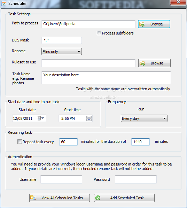Click Add Scheduled Task button
187x208 pixels.
124,198
